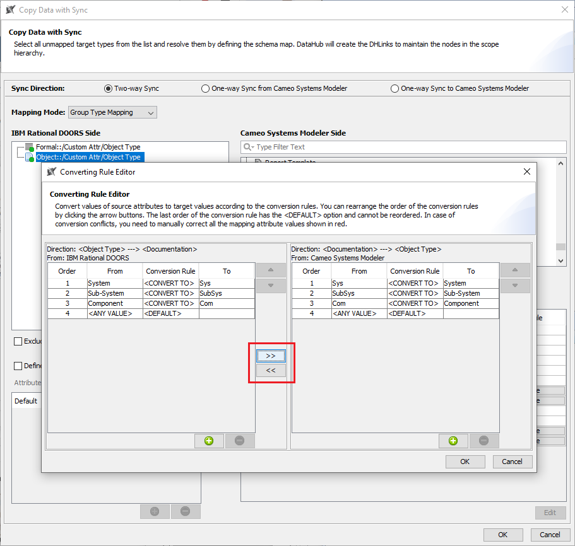Toggle the Define... checkbox behind the dialog
Screen dimensions: 575x546
[18, 366]
